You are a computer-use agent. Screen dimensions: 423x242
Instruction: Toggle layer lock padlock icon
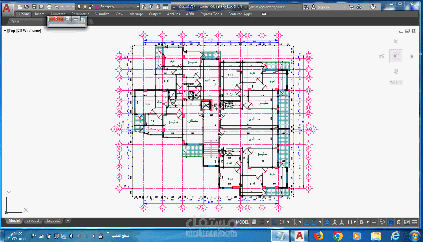pos(91,7)
